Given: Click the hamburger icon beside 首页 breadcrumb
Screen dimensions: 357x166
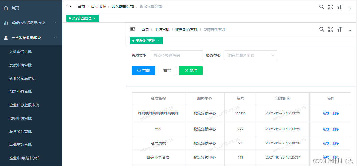Looking at the screenshot, I should point(69,7).
